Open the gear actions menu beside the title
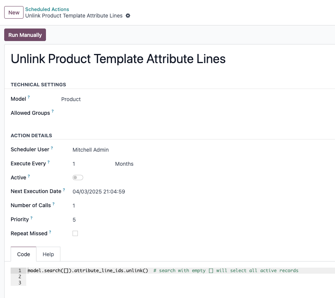 coord(128,16)
